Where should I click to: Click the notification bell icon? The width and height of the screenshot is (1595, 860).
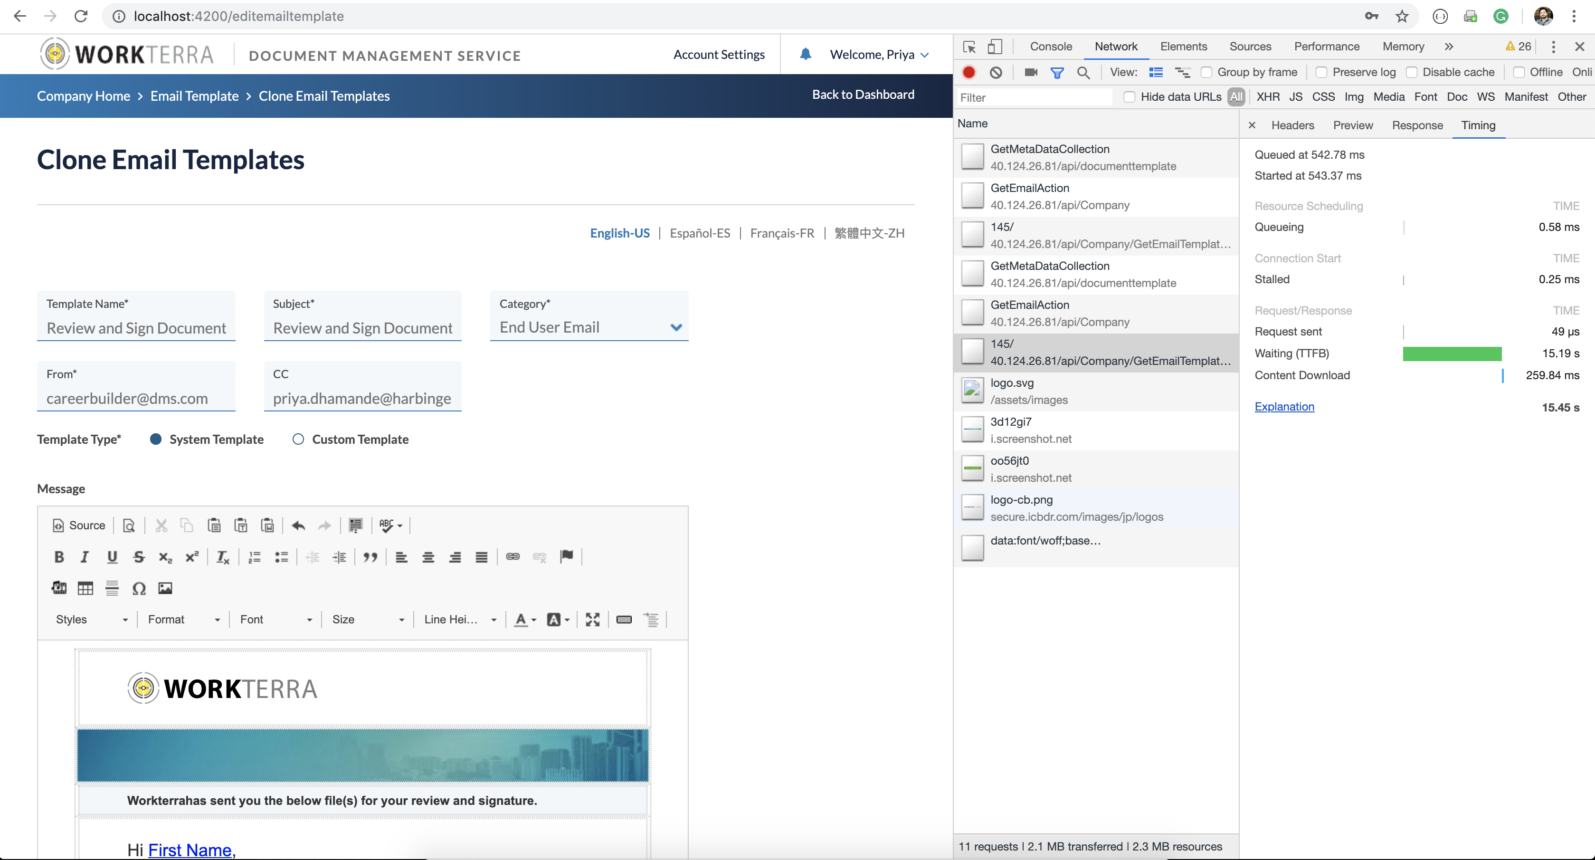(805, 55)
